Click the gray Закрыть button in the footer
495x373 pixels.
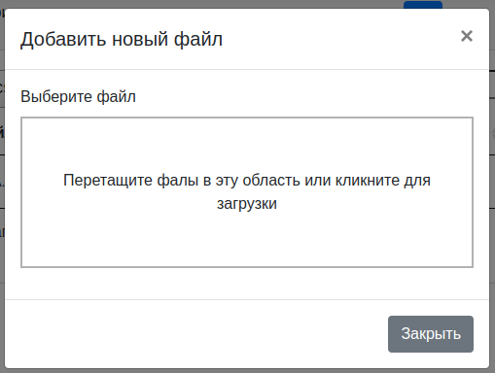coord(431,334)
